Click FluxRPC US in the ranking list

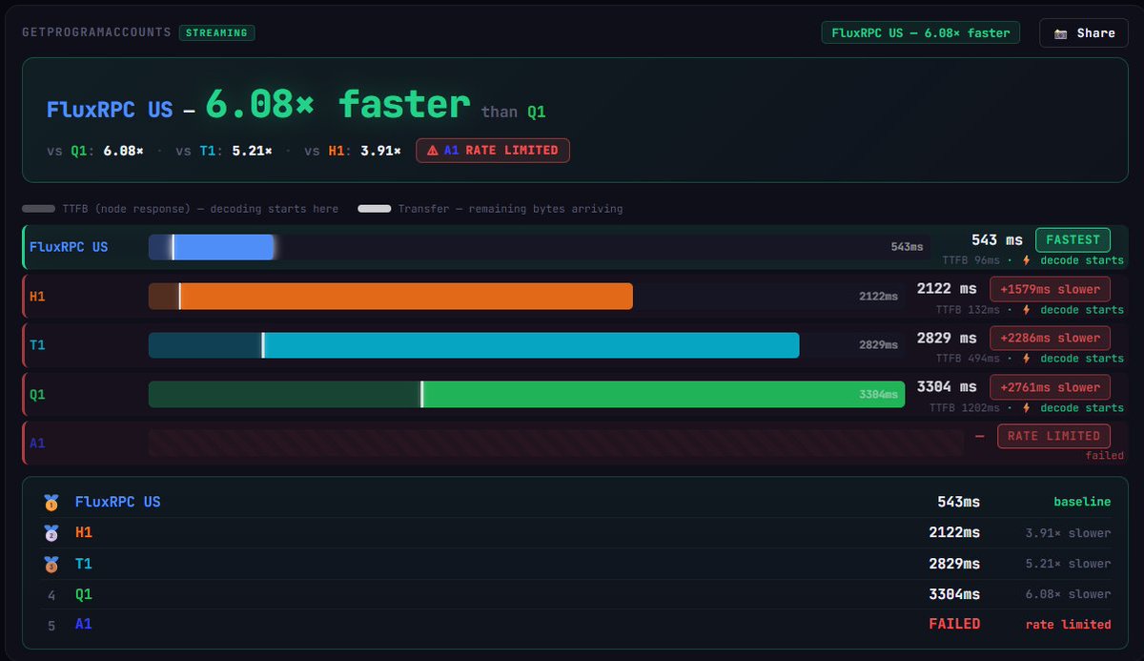tap(118, 502)
